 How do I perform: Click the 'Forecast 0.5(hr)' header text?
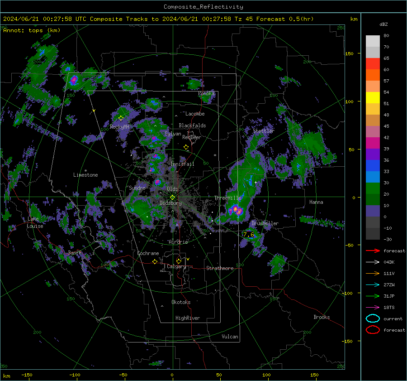[285, 19]
